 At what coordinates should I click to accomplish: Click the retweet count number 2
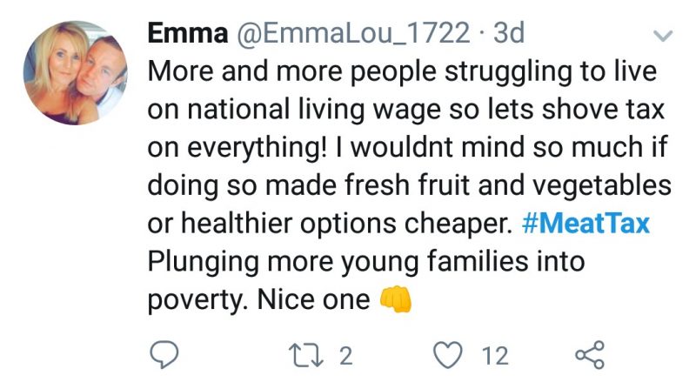point(345,355)
